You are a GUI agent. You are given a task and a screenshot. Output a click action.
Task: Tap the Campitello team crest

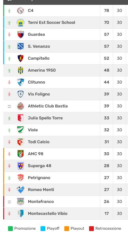21,58
